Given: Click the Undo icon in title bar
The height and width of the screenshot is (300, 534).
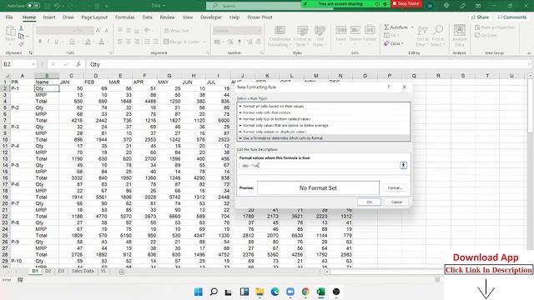Looking at the screenshot, I should click(57, 6).
